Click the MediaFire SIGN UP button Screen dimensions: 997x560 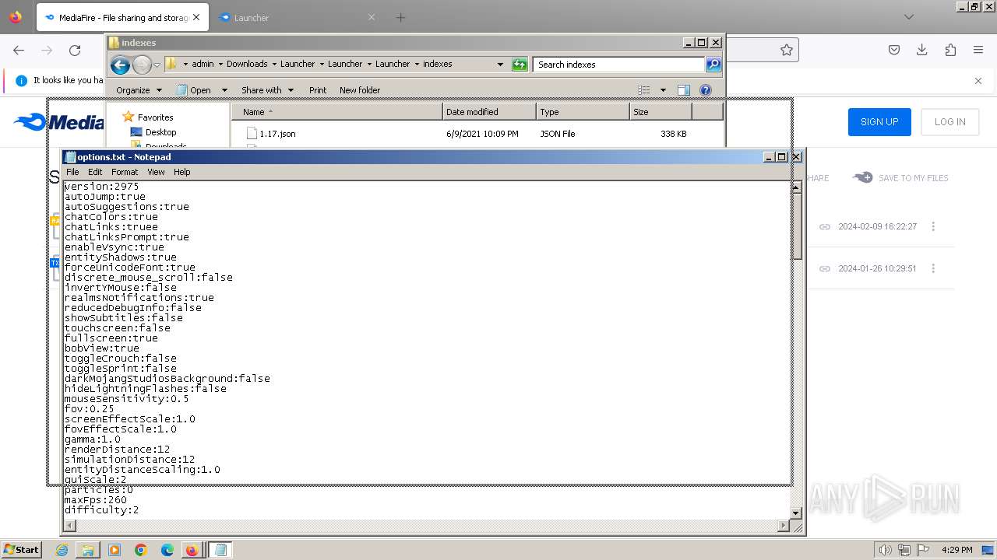[x=879, y=121]
